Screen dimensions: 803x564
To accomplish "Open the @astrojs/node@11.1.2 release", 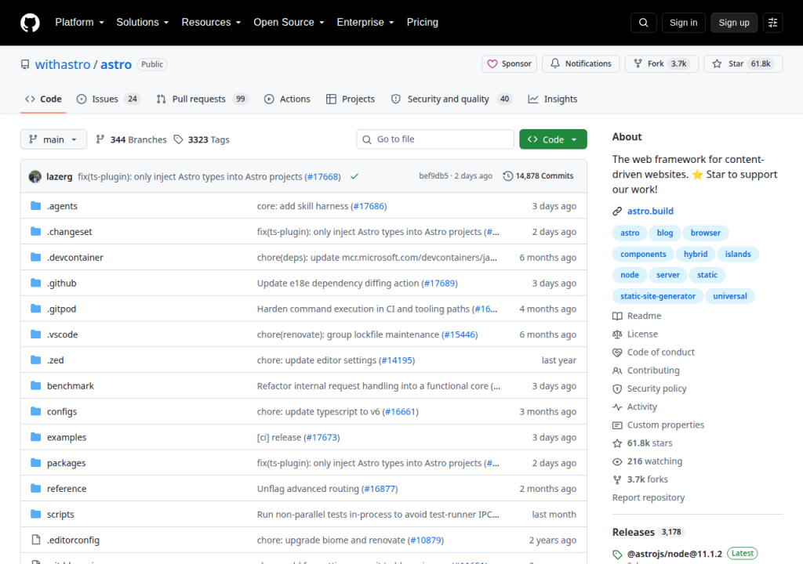I will (x=674, y=554).
